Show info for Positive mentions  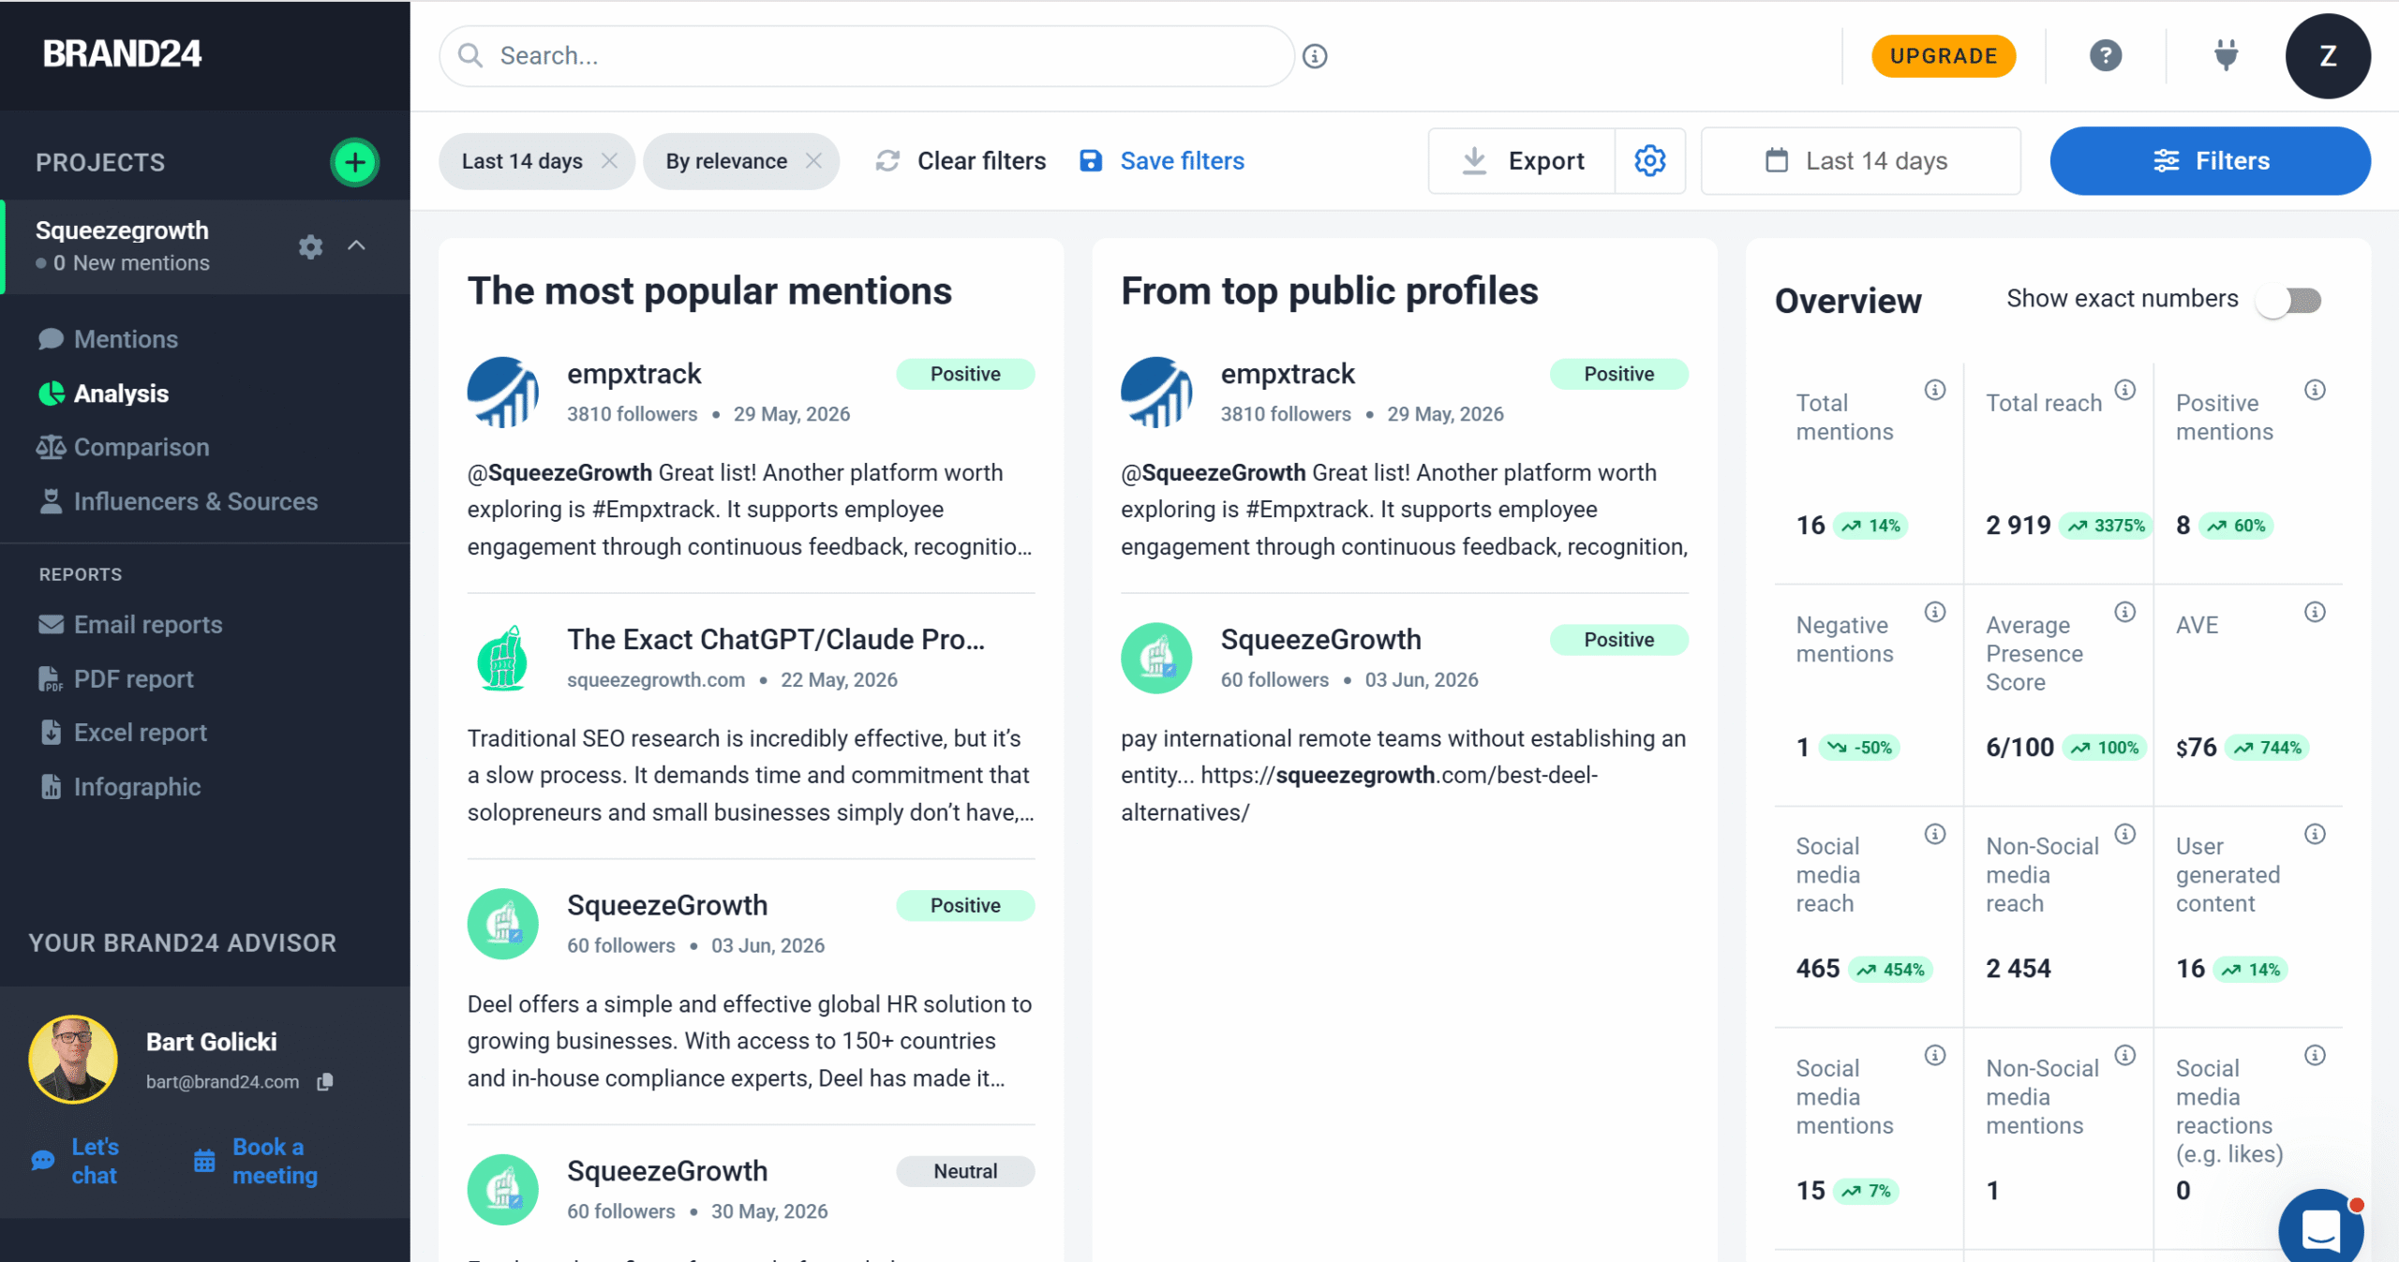point(2315,390)
